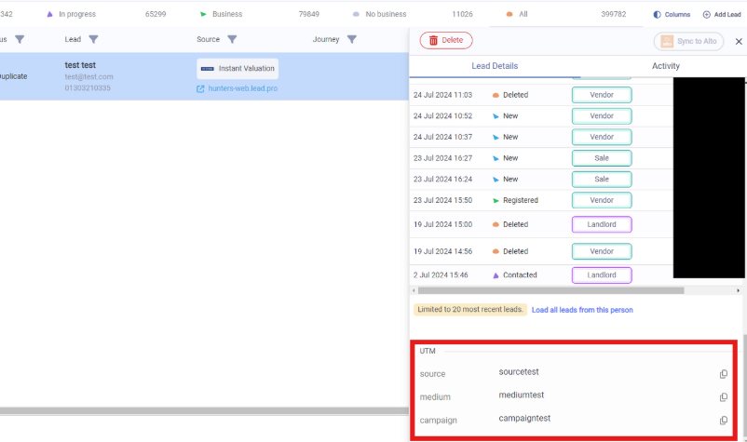
Task: Switch to the Activity tab
Action: pos(666,66)
